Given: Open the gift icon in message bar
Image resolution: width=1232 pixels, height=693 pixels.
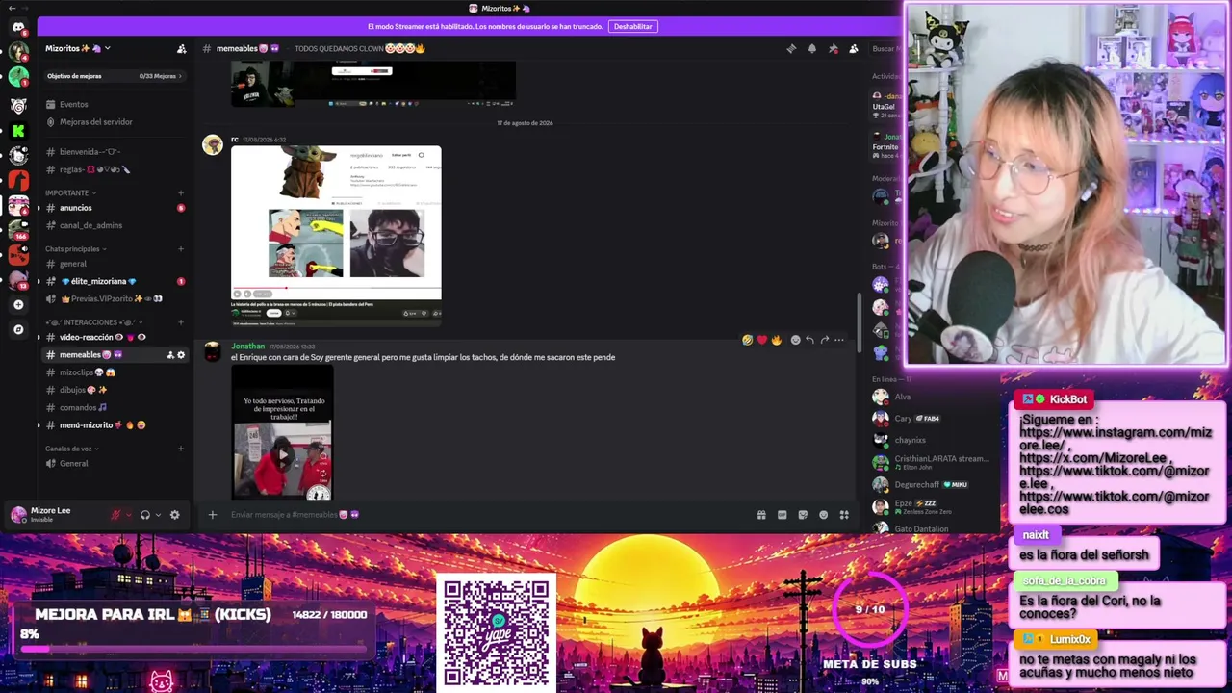Looking at the screenshot, I should coord(761,515).
